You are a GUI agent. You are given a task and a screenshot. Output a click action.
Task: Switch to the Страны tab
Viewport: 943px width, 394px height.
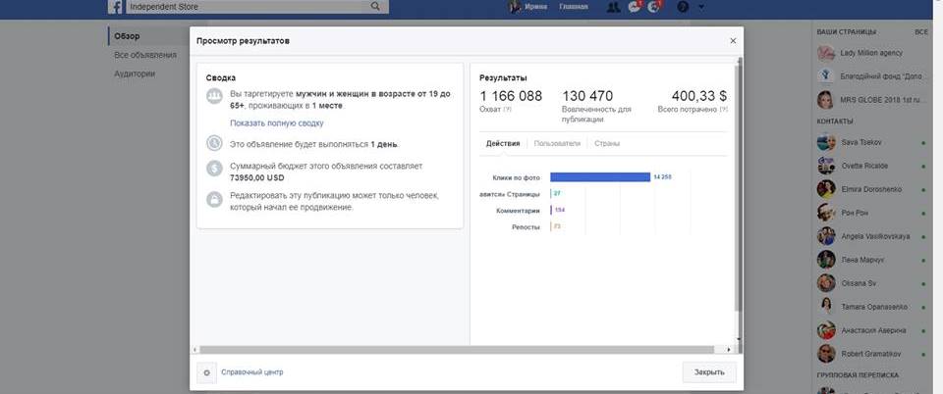tap(607, 144)
